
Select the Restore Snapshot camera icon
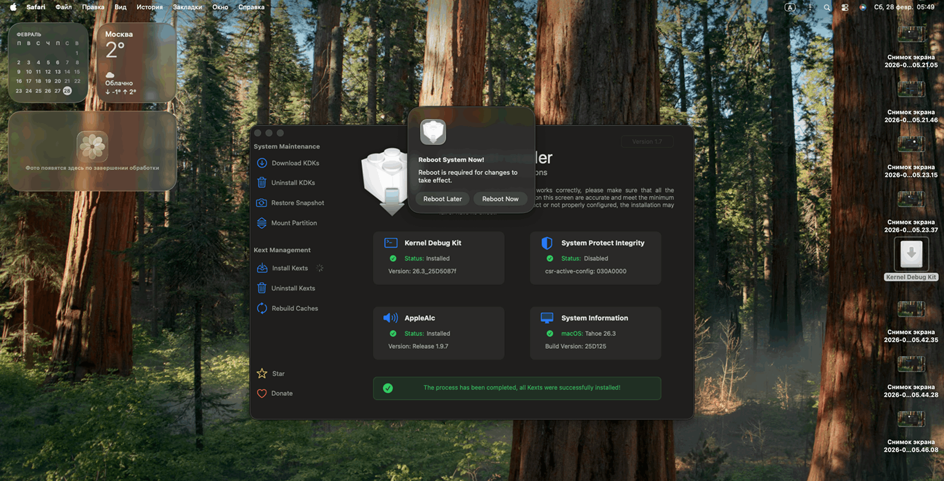click(262, 203)
